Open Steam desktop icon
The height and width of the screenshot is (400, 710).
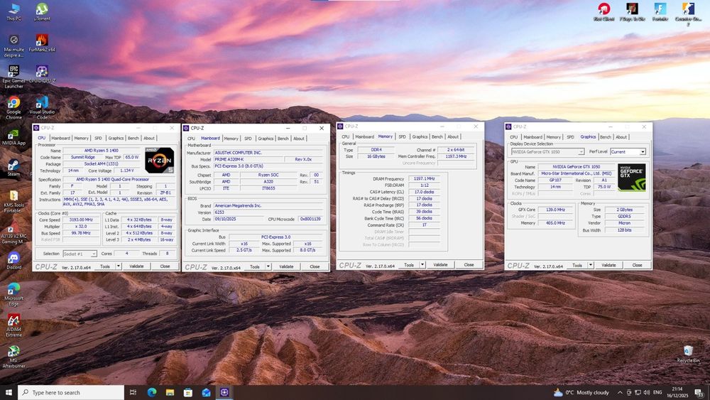click(13, 167)
